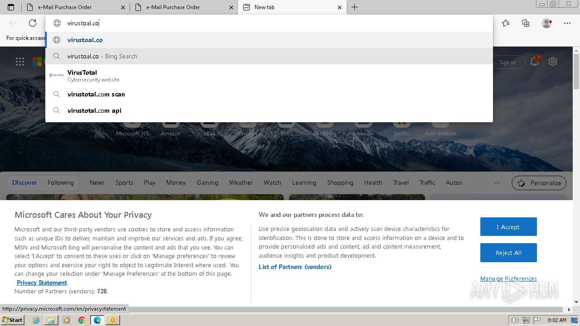Open the Settings and more ellipsis menu
The image size is (580, 326).
click(x=567, y=23)
